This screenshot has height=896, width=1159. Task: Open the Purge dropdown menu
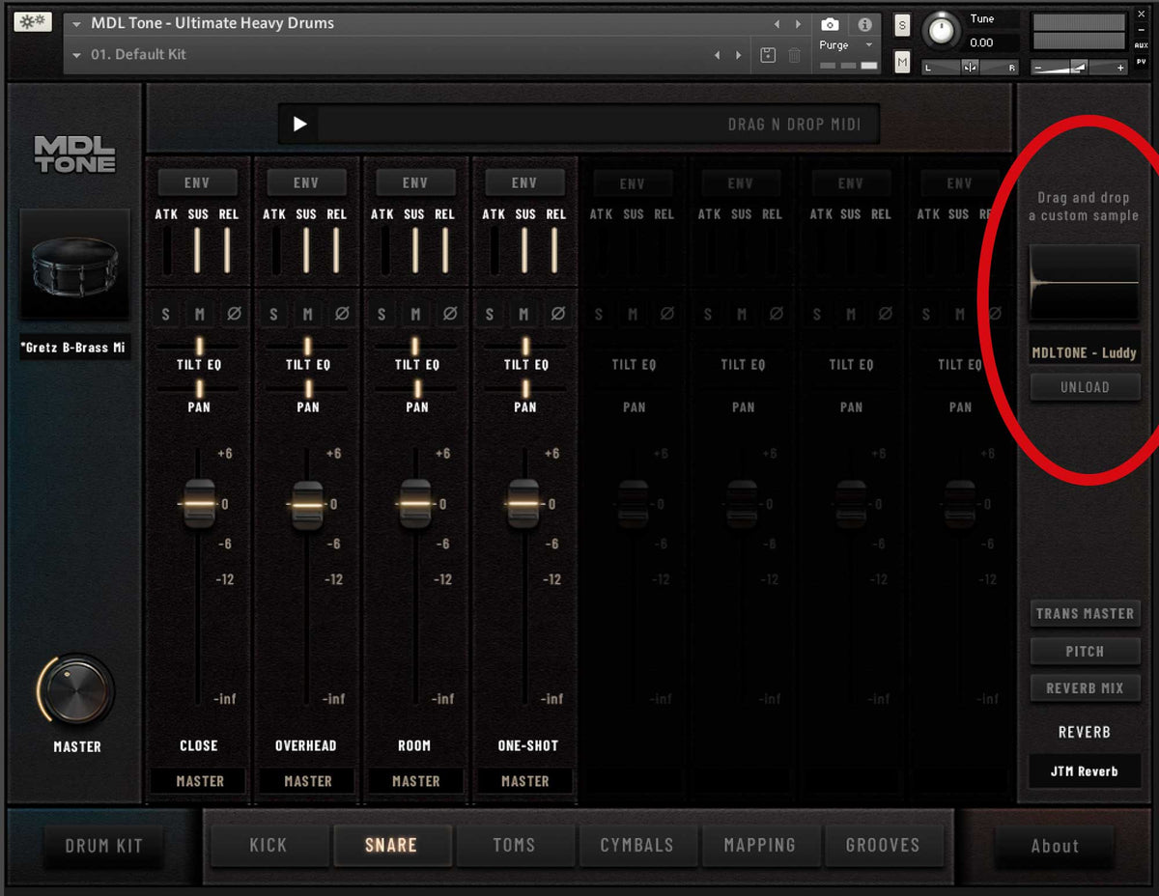pyautogui.click(x=846, y=45)
